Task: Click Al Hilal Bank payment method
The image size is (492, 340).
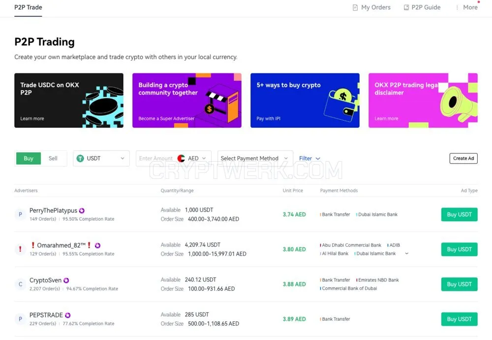Action: (335, 254)
